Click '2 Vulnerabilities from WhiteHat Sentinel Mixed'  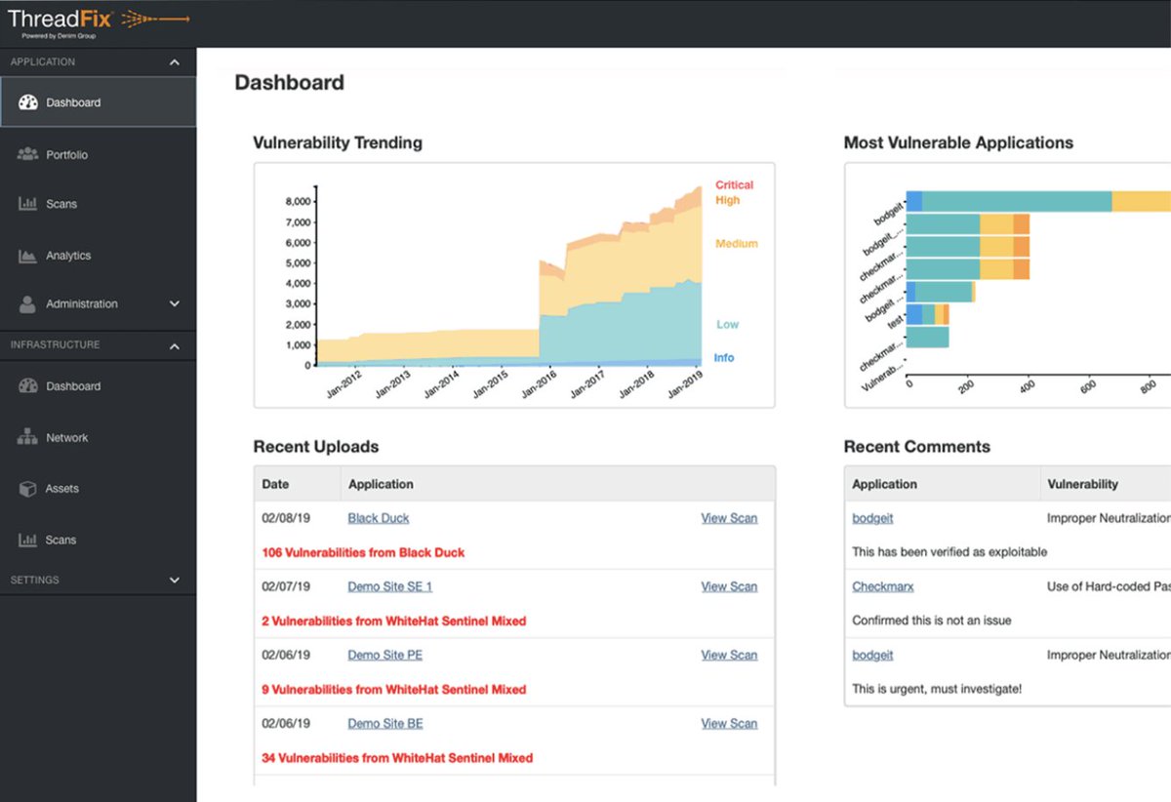394,621
